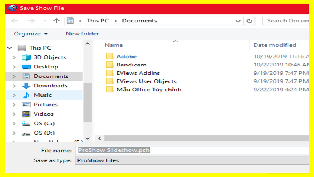
Task: Select the Bandicam folder icon
Action: (110, 65)
